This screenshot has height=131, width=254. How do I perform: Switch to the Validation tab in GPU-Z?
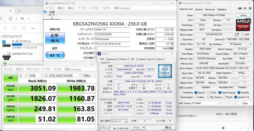221,9
